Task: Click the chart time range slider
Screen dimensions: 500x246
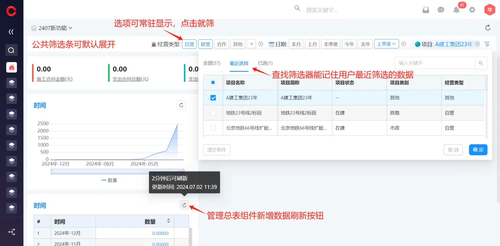Action: [117, 172]
